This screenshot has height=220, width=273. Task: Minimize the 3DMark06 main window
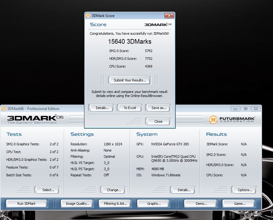(235, 109)
